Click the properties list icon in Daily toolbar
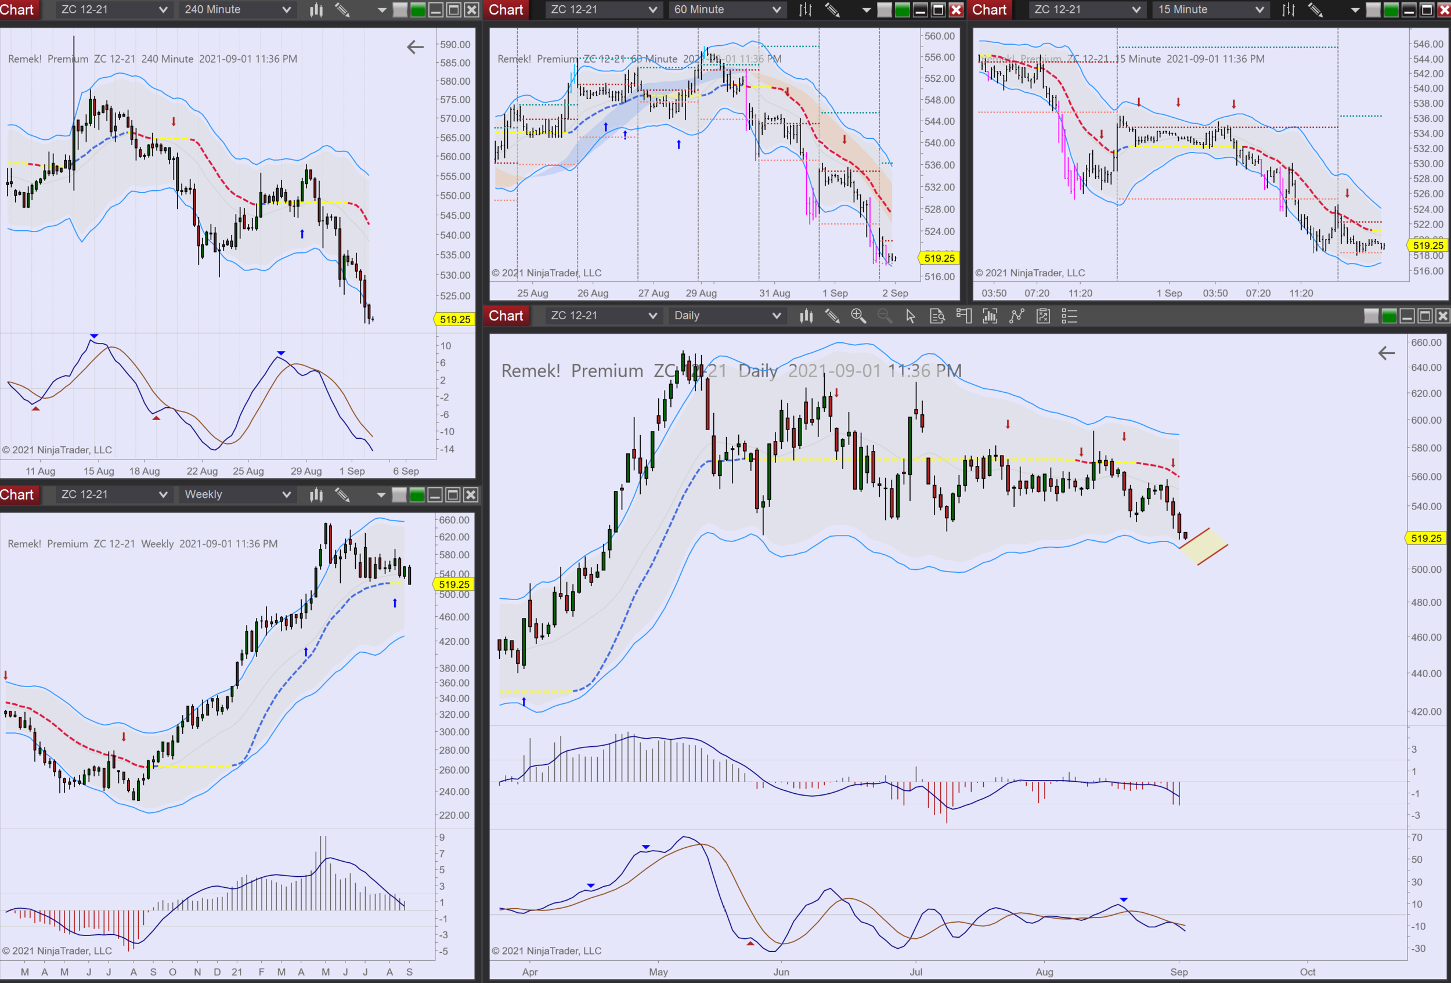This screenshot has width=1451, height=983. [1070, 316]
